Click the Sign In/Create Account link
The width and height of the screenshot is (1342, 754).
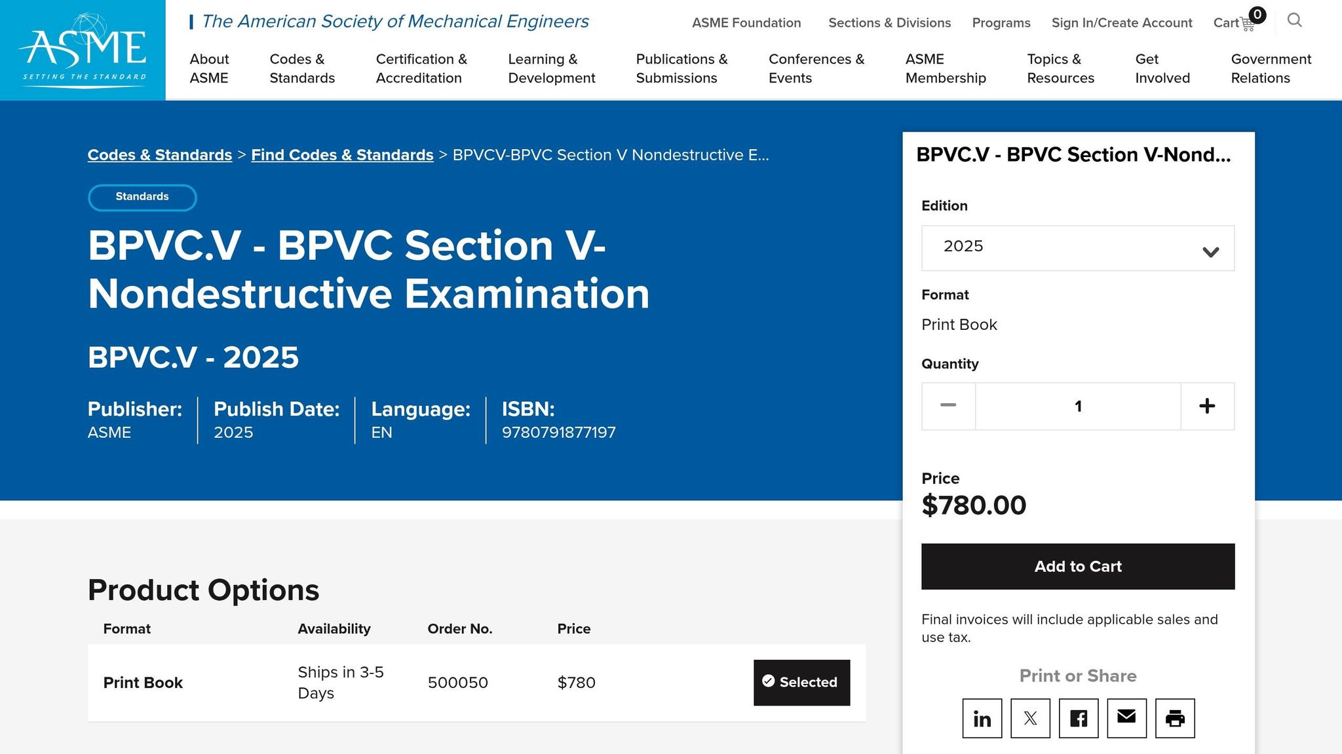[x=1122, y=23]
